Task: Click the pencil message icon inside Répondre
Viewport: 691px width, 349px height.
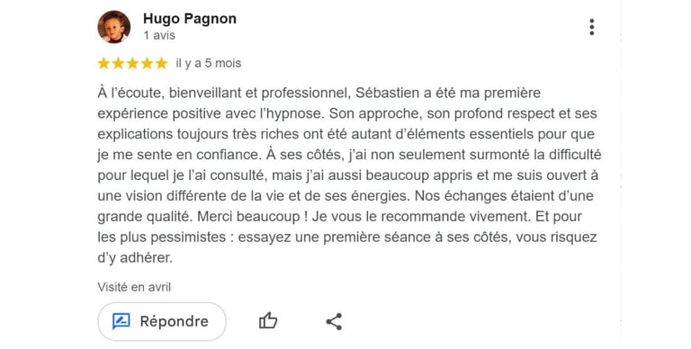Action: (121, 321)
